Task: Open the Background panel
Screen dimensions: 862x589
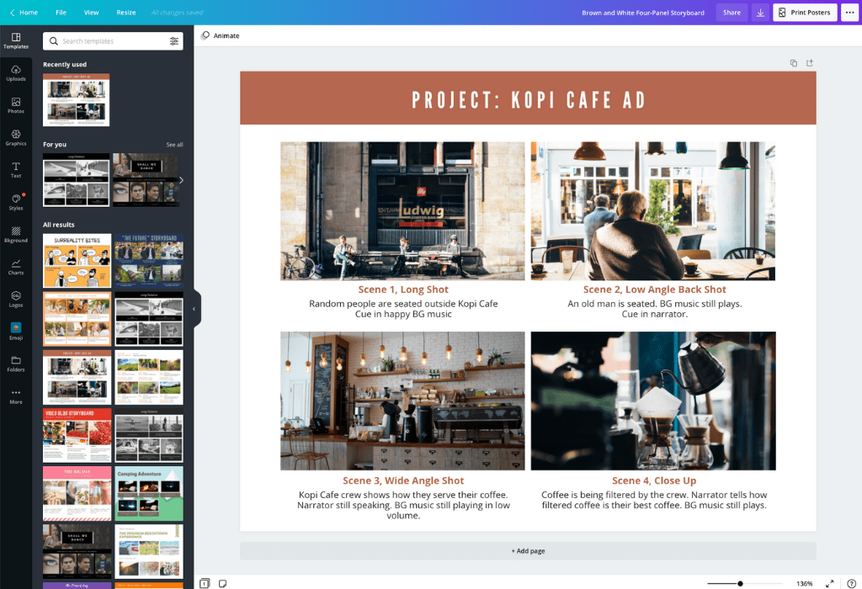Action: (16, 236)
